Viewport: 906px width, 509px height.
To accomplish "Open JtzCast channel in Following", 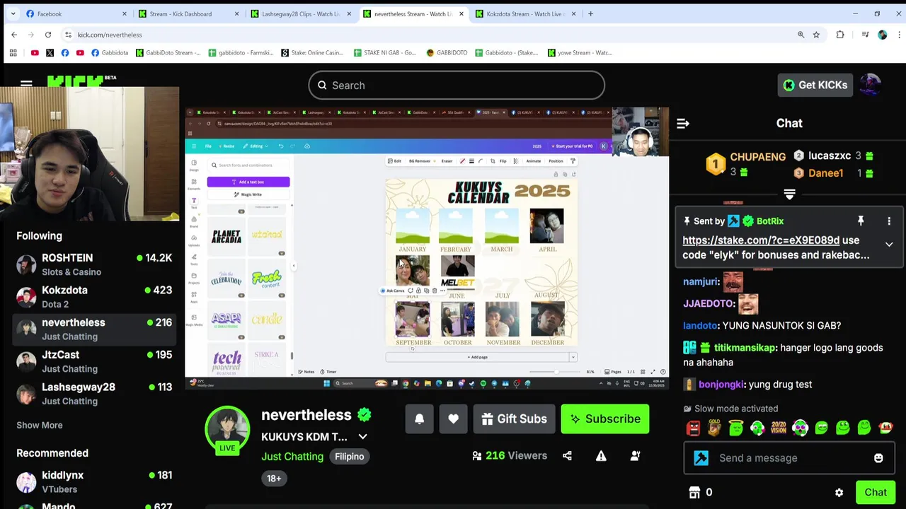I will [x=94, y=361].
